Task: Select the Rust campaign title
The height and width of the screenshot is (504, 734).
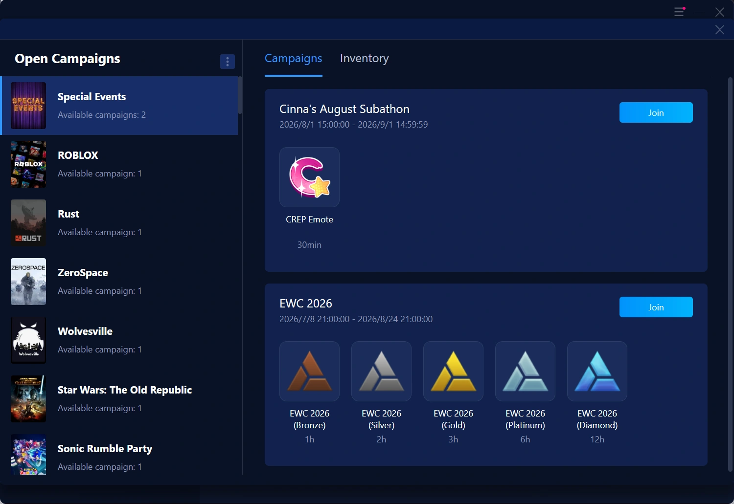Action: click(69, 214)
